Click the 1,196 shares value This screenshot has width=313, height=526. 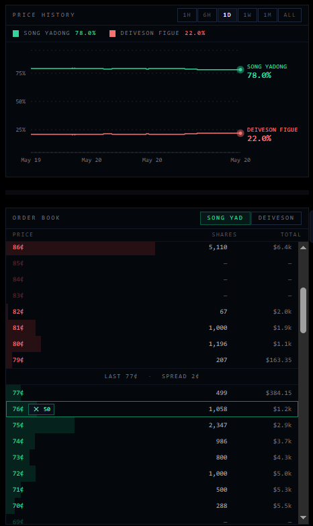218,344
